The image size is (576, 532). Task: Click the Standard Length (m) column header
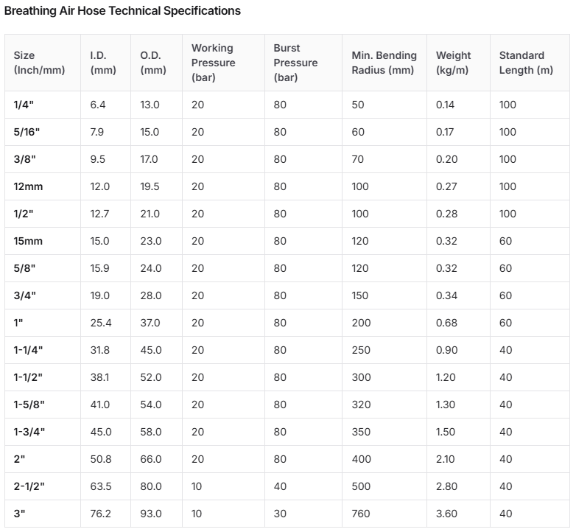530,63
